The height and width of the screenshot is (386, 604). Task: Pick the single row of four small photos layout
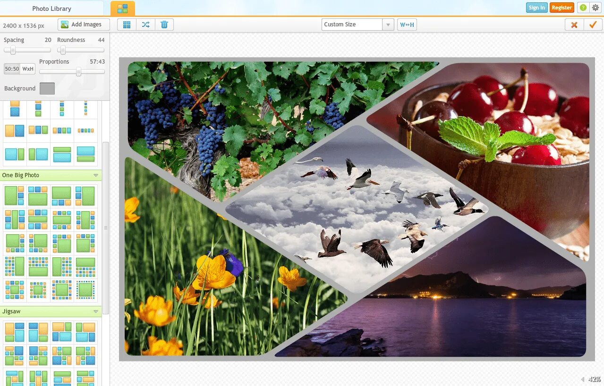pos(62,131)
